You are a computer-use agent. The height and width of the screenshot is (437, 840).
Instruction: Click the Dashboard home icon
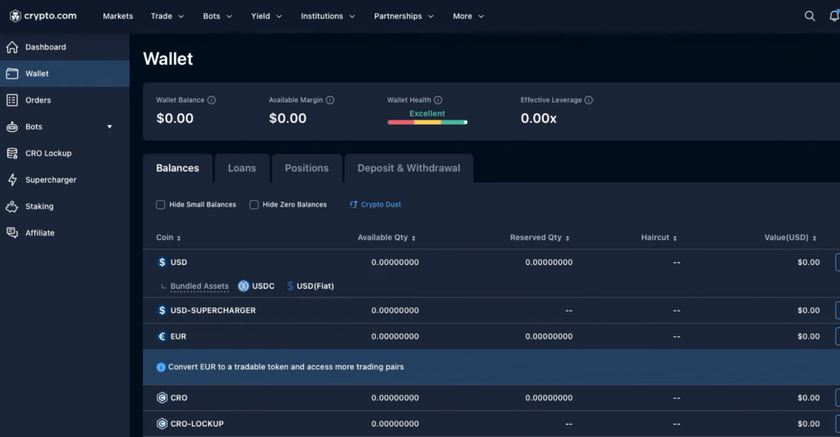pyautogui.click(x=12, y=47)
